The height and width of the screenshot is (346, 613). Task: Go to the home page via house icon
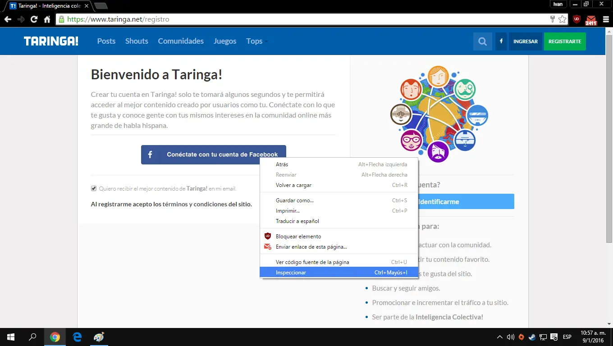[47, 19]
